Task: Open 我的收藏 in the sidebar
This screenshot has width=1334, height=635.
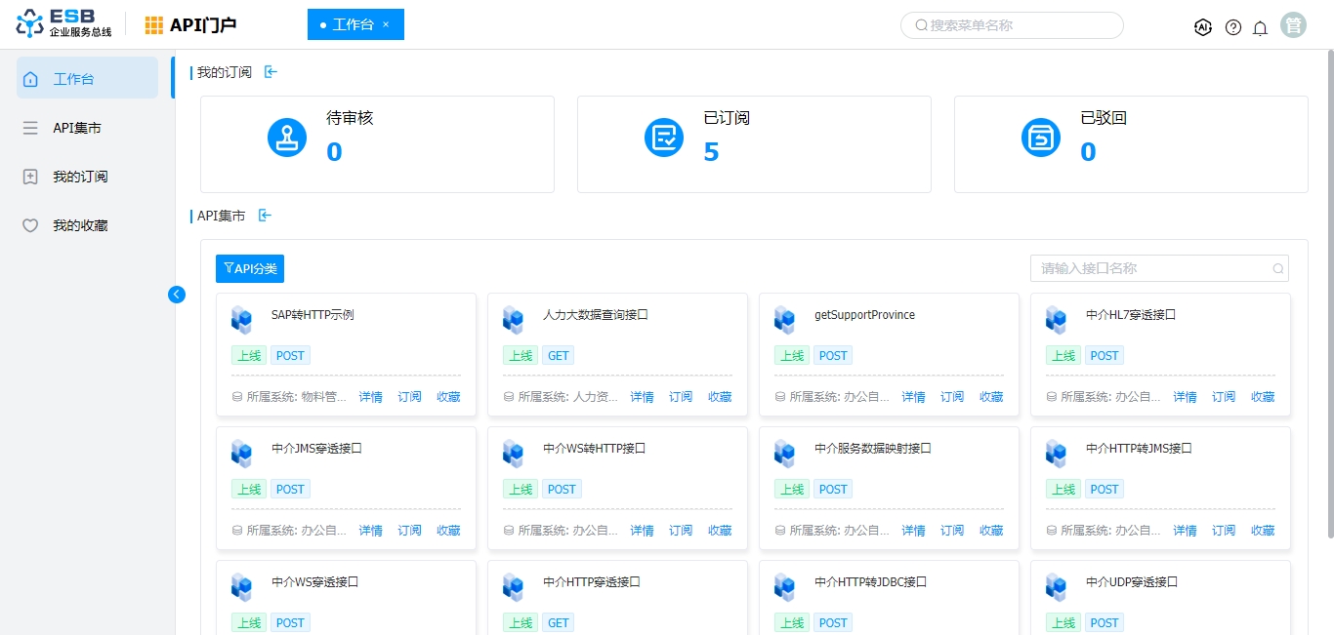Action: tap(80, 225)
